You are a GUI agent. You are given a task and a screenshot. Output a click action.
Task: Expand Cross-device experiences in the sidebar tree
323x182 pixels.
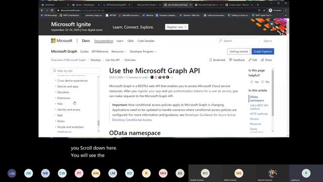coord(56,80)
